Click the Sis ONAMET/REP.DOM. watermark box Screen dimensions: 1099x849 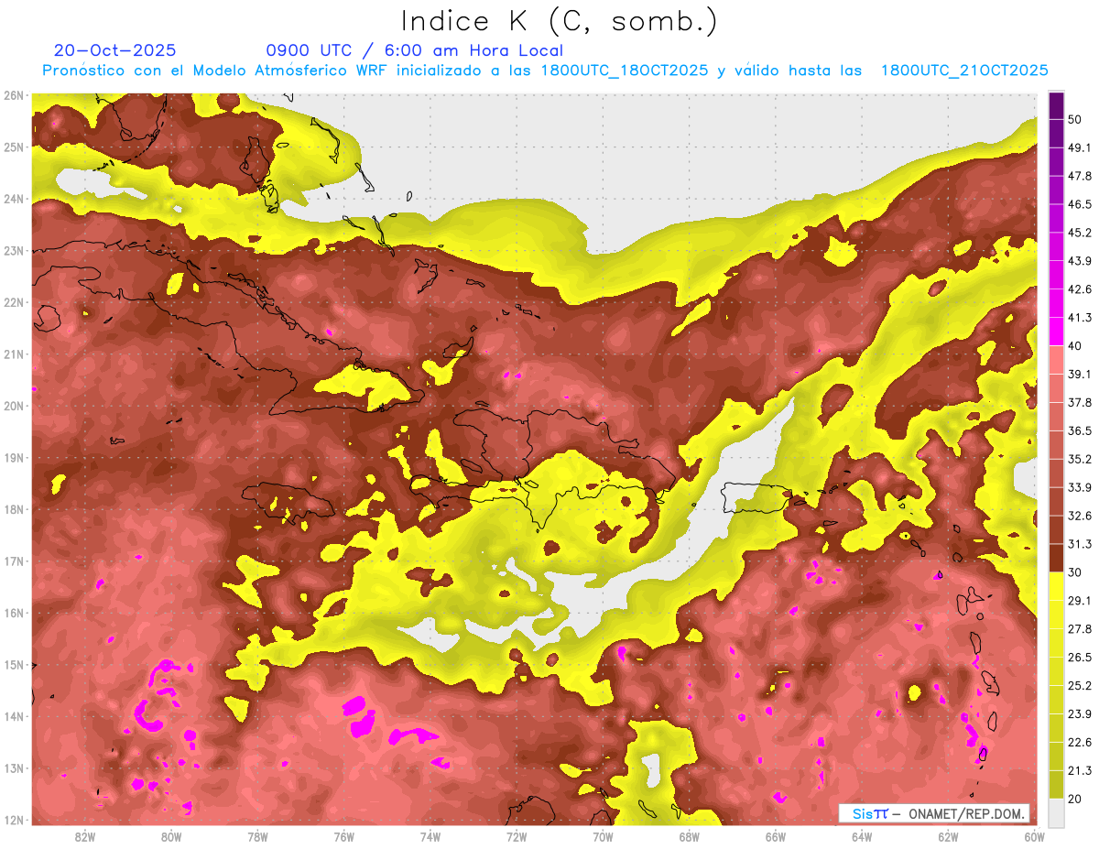click(933, 813)
